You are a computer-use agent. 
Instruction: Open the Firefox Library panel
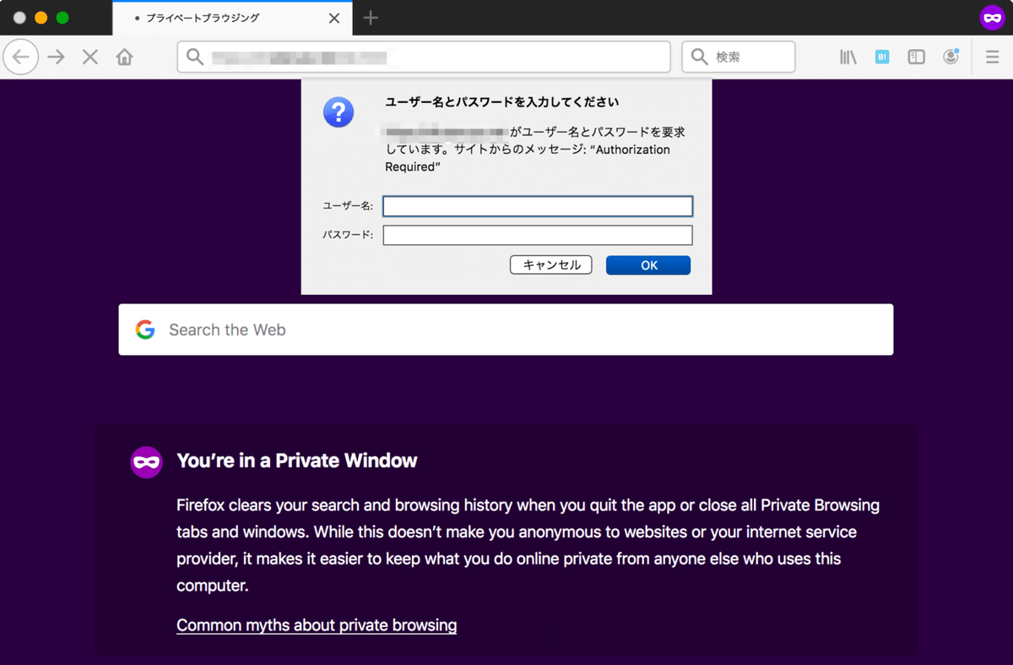[848, 57]
